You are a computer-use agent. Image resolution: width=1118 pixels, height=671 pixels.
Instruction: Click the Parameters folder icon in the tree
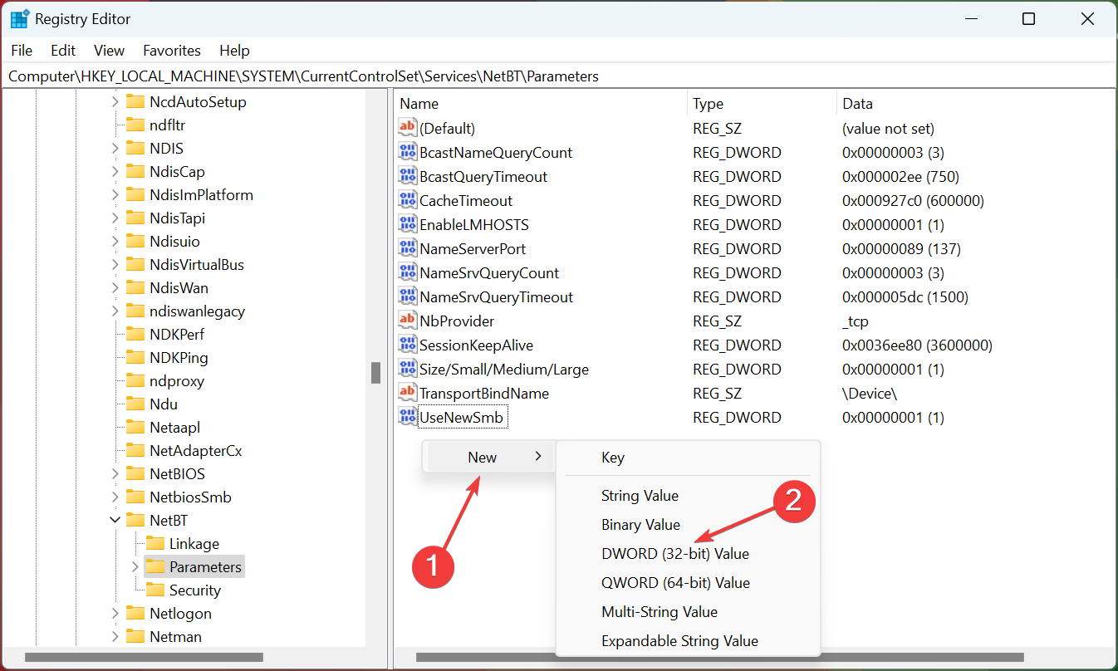[x=155, y=566]
